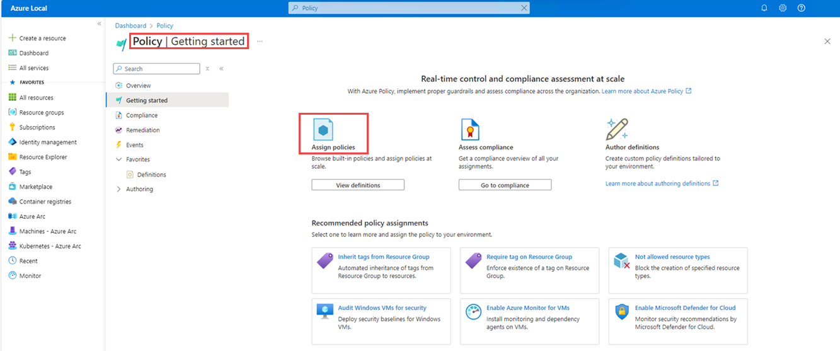The height and width of the screenshot is (351, 840).
Task: Open the Remediation menu item
Action: tap(142, 130)
